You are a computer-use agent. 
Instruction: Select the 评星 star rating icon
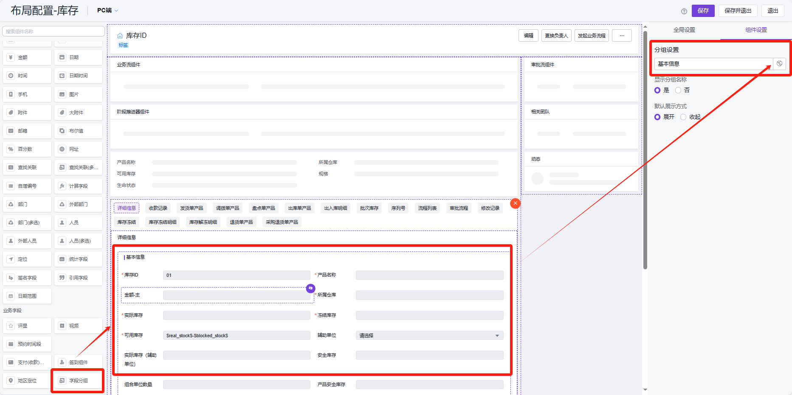pos(11,326)
